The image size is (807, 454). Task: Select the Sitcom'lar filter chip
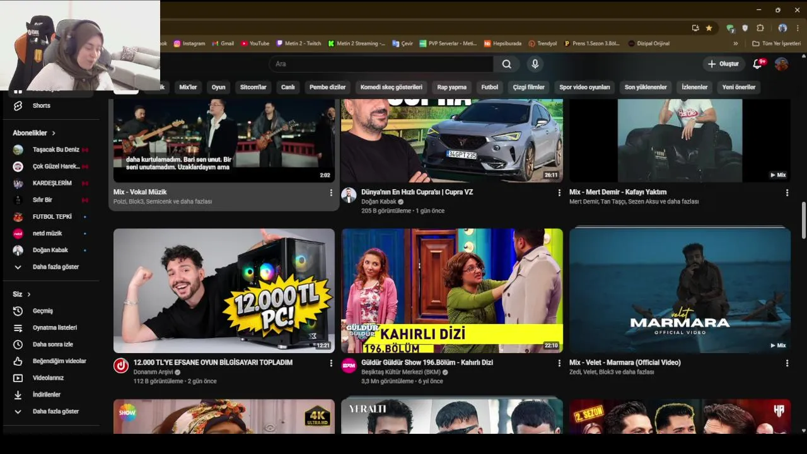click(253, 87)
